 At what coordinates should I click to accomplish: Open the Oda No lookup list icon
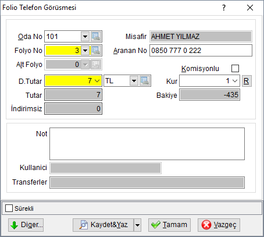[96, 37]
